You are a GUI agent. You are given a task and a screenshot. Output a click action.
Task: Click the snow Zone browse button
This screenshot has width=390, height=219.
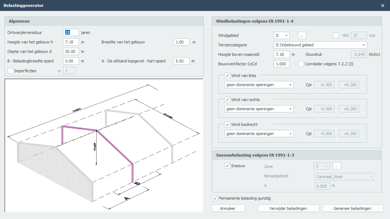337,166
